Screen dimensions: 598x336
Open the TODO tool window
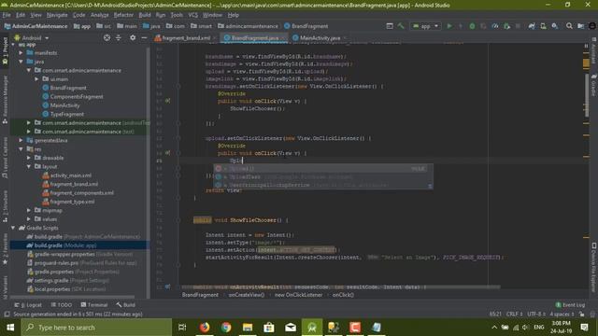tap(62, 305)
